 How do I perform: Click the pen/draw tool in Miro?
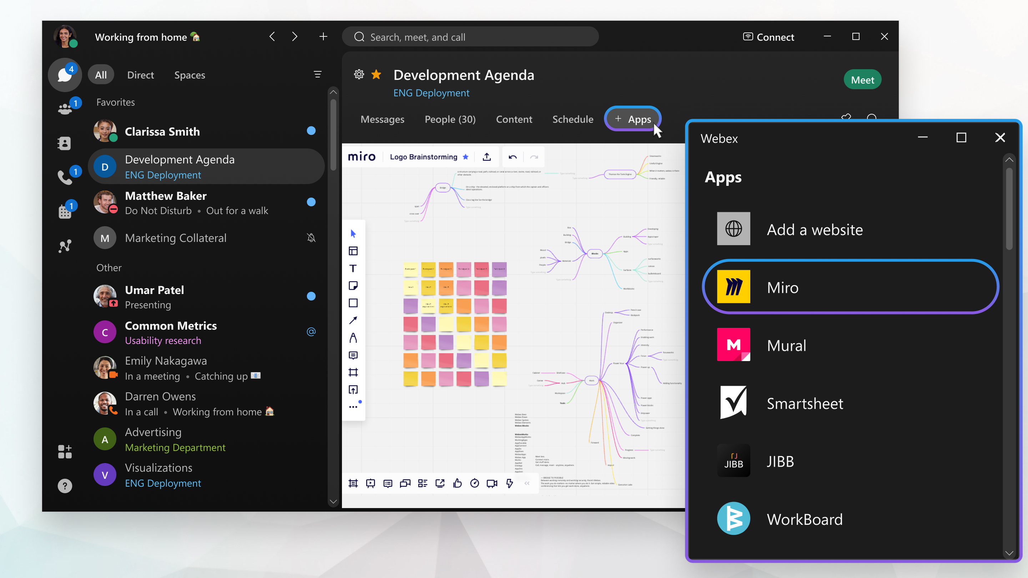[353, 337]
